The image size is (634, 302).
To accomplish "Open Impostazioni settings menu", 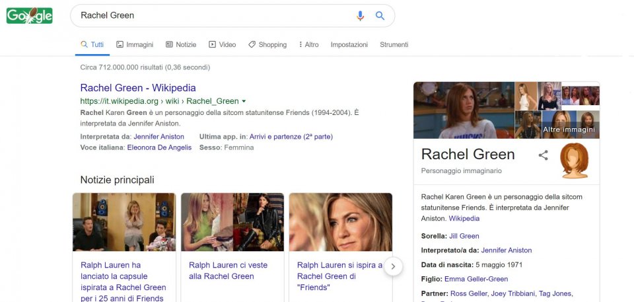I will click(349, 44).
